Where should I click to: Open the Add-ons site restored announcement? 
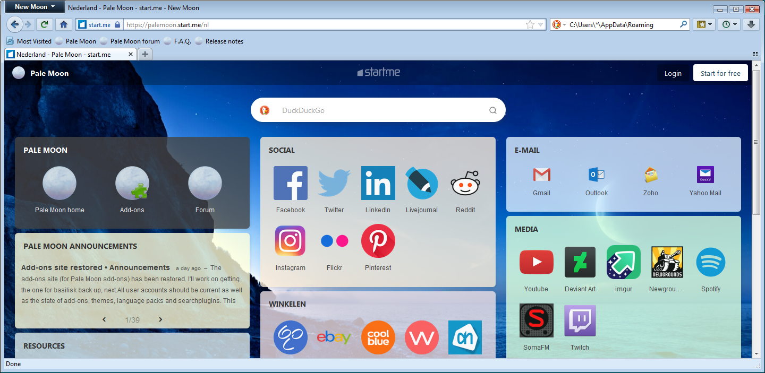tap(96, 267)
